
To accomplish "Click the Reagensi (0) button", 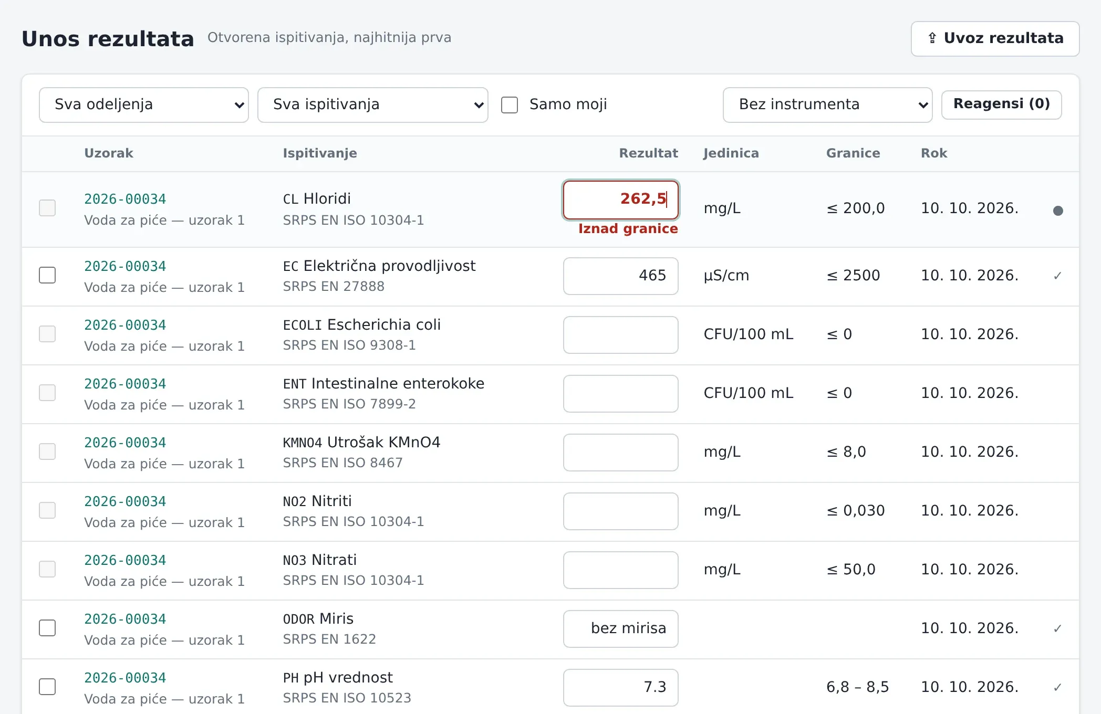I will [1002, 104].
